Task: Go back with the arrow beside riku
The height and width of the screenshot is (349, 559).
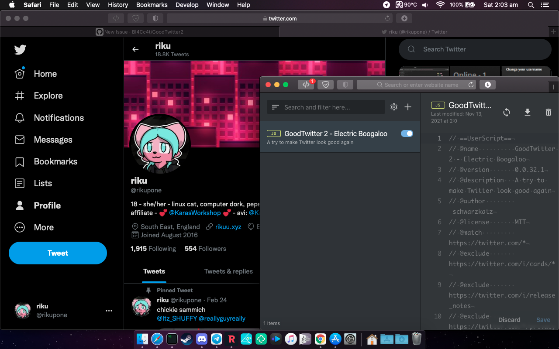Action: pyautogui.click(x=135, y=49)
